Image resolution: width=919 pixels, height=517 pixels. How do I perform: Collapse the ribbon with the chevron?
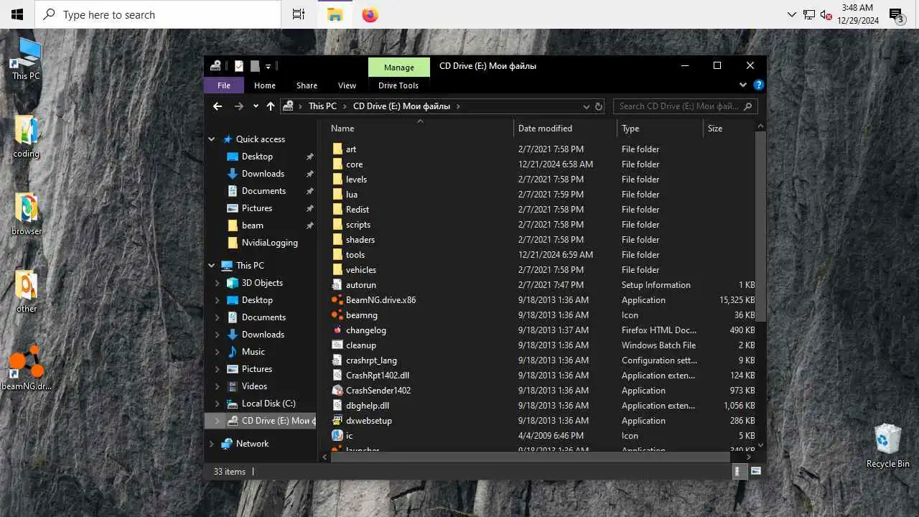click(x=743, y=85)
